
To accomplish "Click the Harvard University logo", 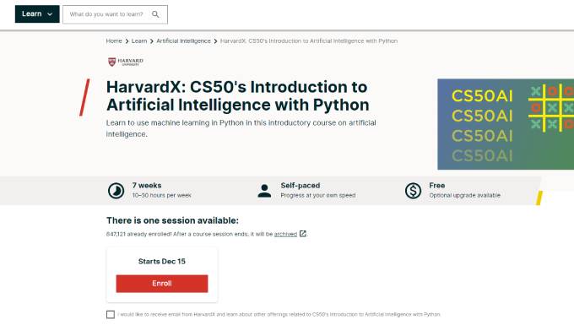I will [126, 62].
